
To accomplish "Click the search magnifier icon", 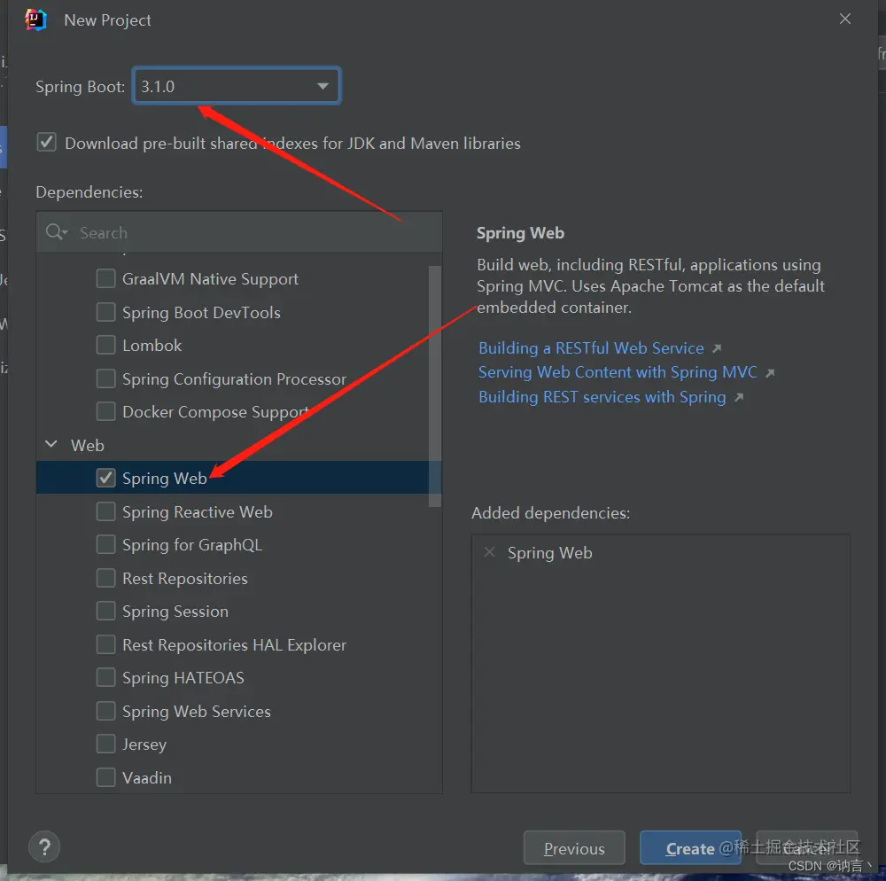I will pyautogui.click(x=56, y=231).
